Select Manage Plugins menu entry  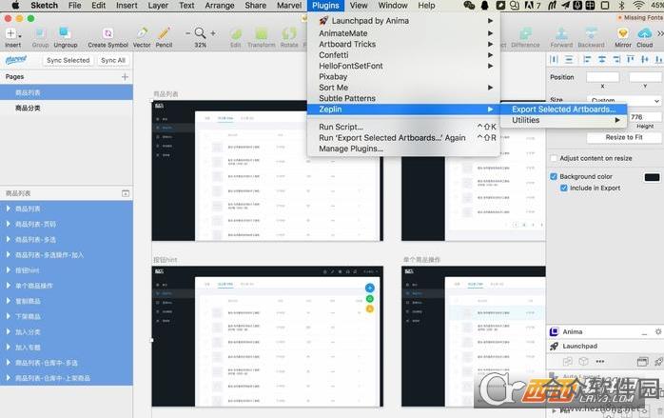point(403,149)
